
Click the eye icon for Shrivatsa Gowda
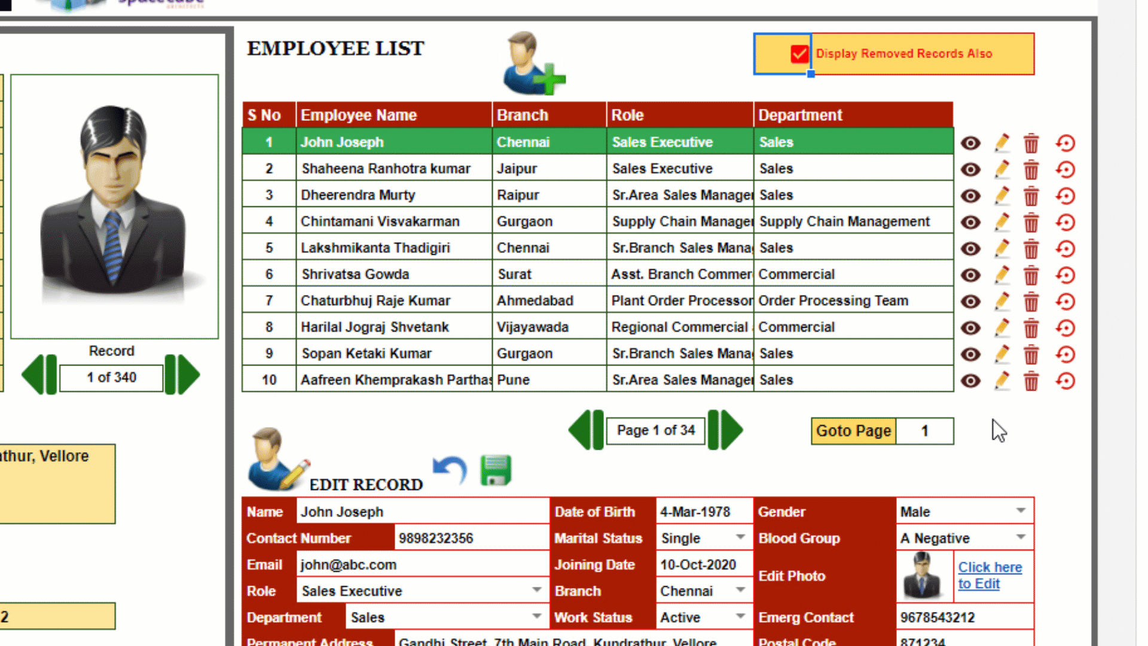970,275
